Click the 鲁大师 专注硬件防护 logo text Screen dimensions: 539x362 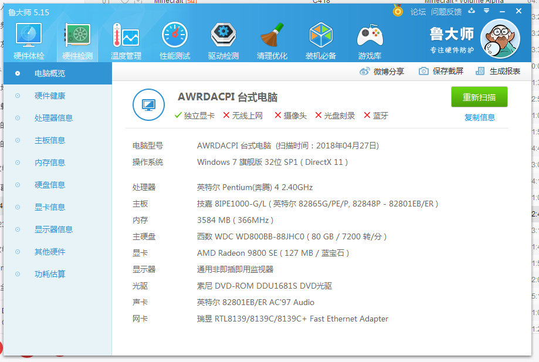[x=452, y=40]
